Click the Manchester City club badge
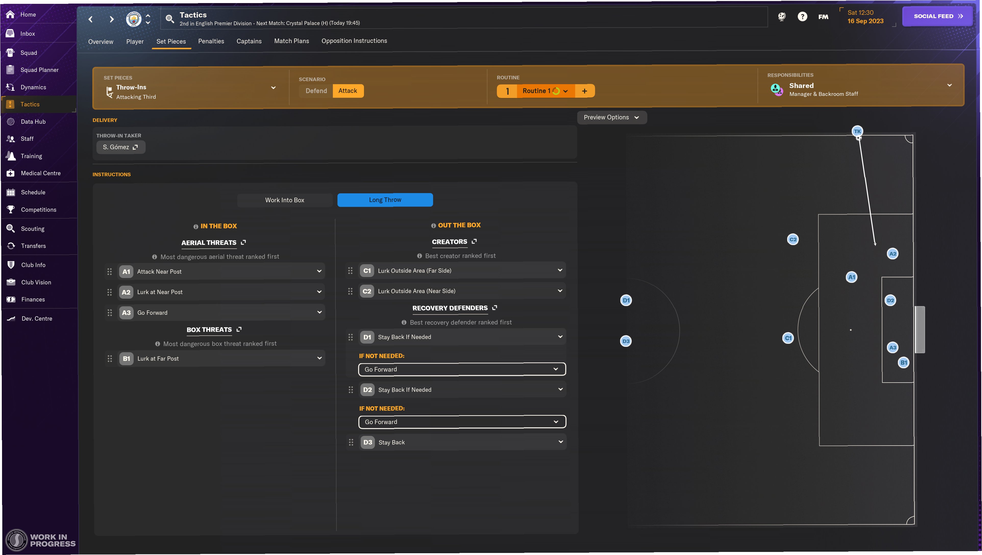 pyautogui.click(x=134, y=19)
